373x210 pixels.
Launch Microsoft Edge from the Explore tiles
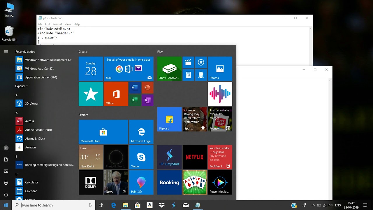(141, 132)
